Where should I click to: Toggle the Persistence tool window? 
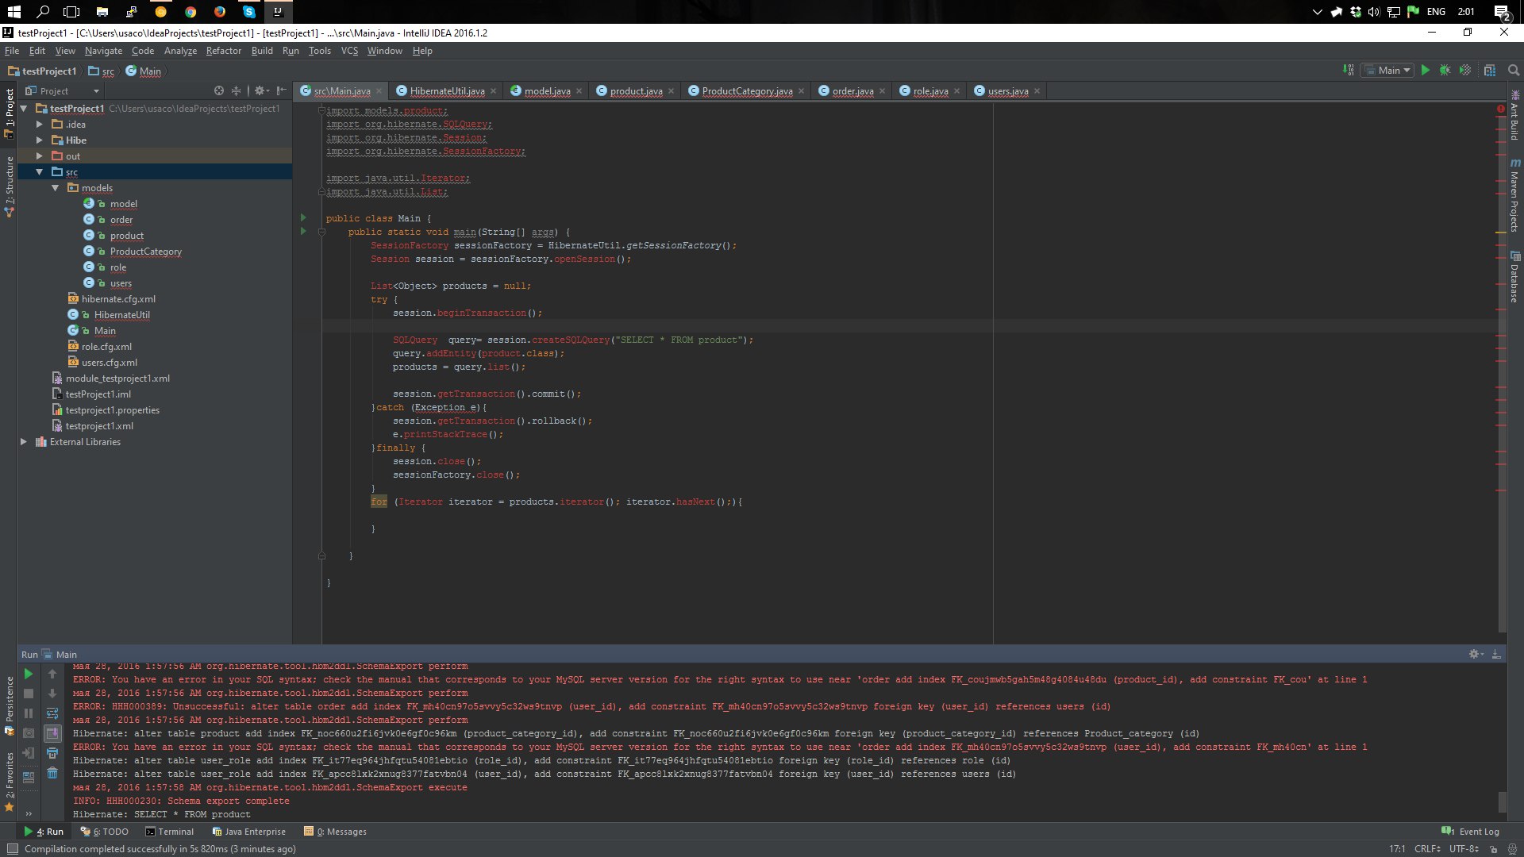click(10, 706)
